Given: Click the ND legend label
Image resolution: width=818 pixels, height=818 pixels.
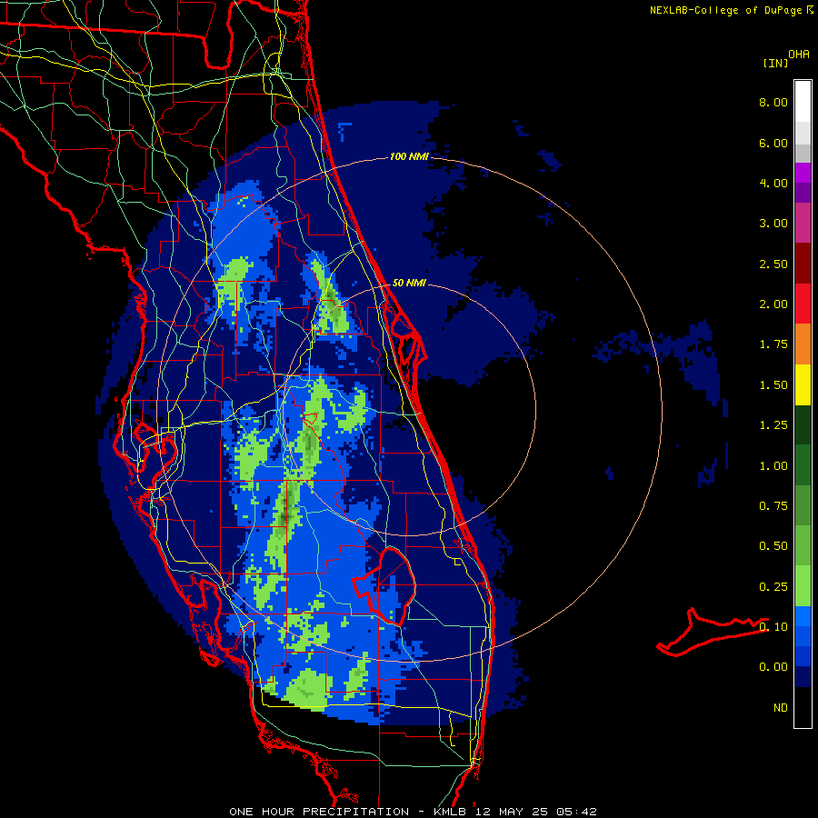Looking at the screenshot, I should (x=781, y=708).
